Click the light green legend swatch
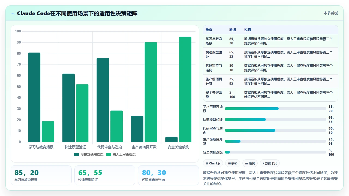349x196 pixels. point(109,154)
